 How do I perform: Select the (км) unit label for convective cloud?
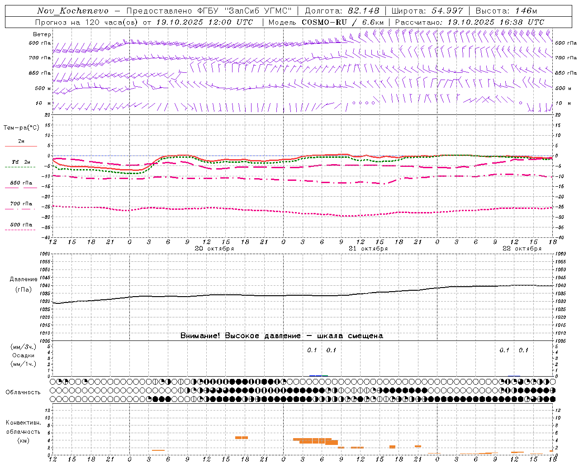pyautogui.click(x=24, y=440)
